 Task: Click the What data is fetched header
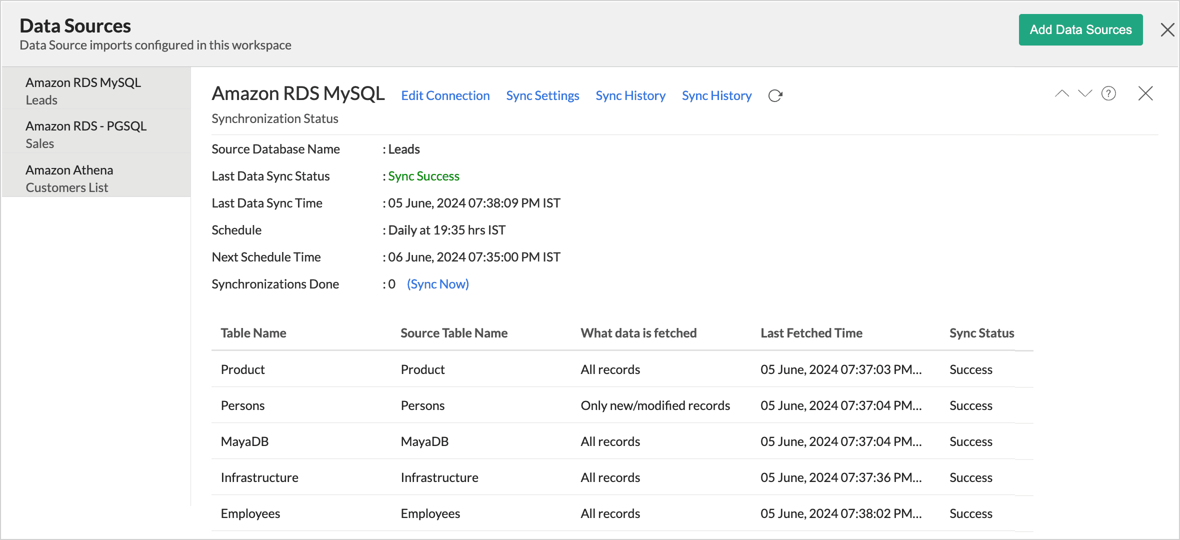tap(638, 333)
